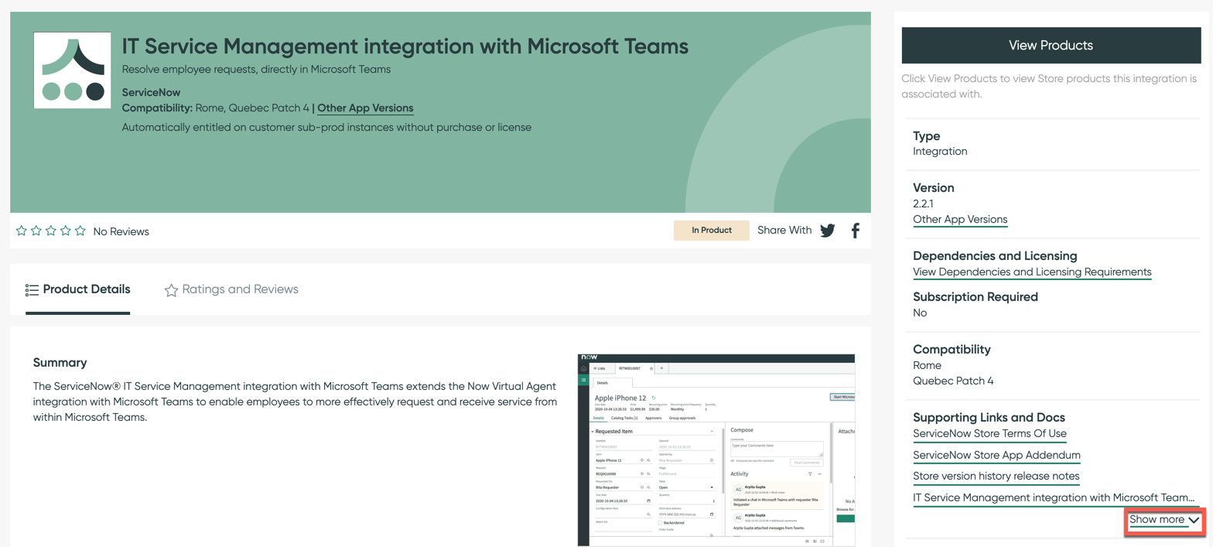Click the third rating star
The image size is (1213, 547).
click(51, 231)
